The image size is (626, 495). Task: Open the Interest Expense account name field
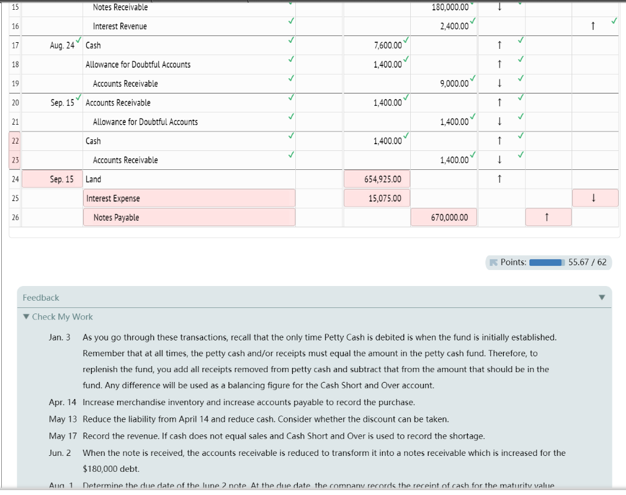pyautogui.click(x=189, y=197)
